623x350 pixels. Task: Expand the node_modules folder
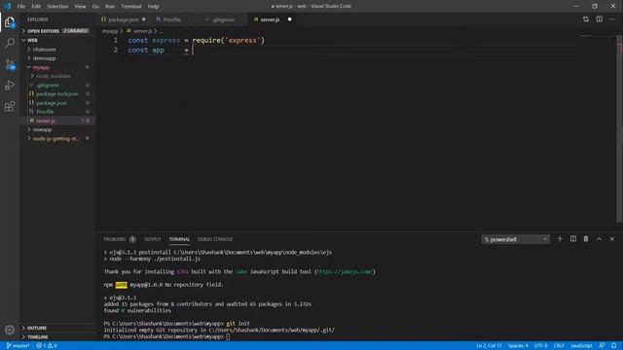point(57,76)
